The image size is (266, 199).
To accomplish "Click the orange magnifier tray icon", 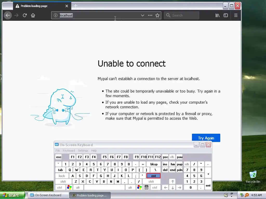I will 247,195.
